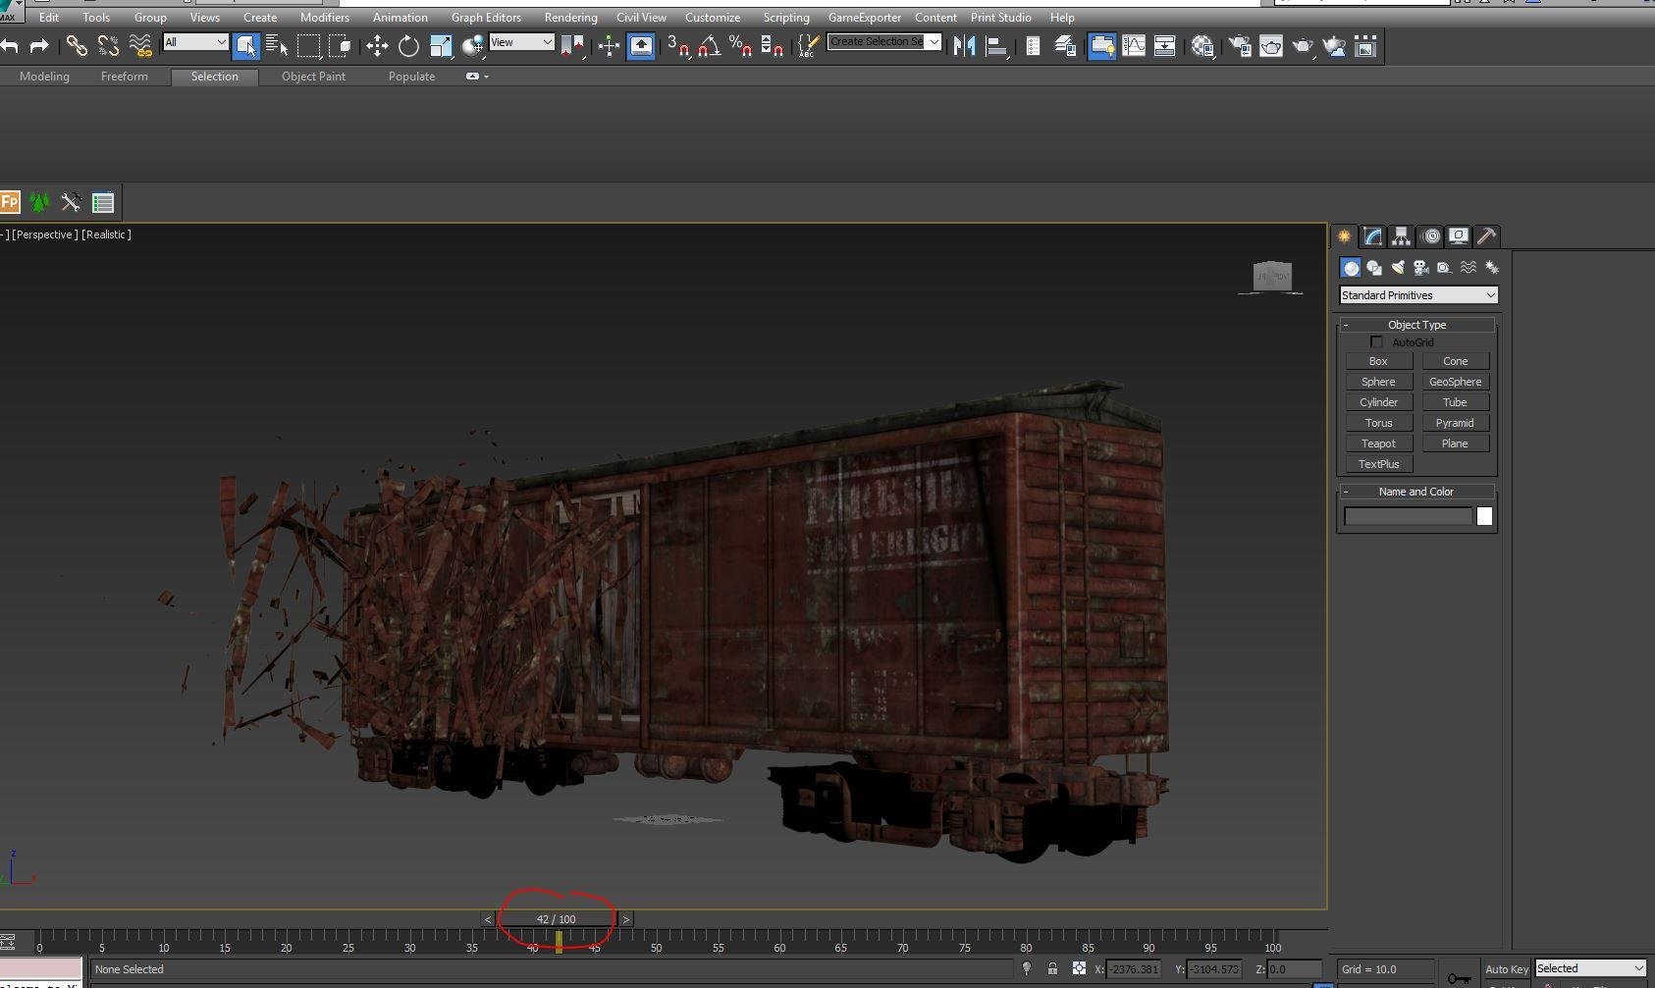Click the Mirror tool icon
The image size is (1655, 988).
tap(964, 46)
